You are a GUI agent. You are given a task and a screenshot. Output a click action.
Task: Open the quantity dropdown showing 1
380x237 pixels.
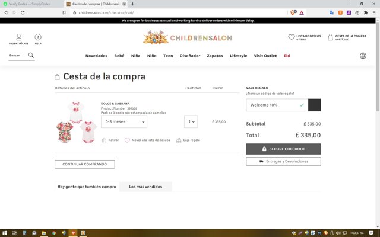(x=191, y=121)
